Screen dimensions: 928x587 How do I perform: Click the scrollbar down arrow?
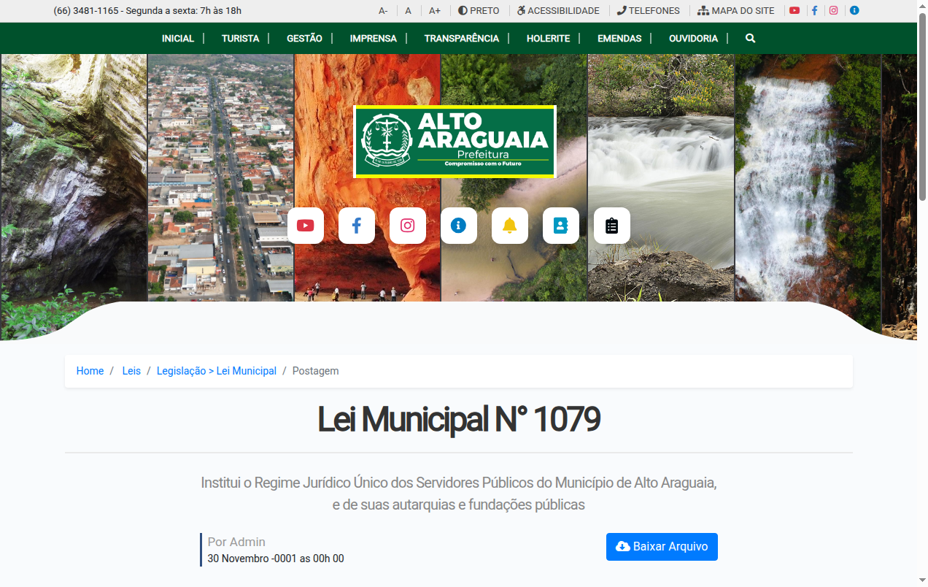click(x=922, y=581)
